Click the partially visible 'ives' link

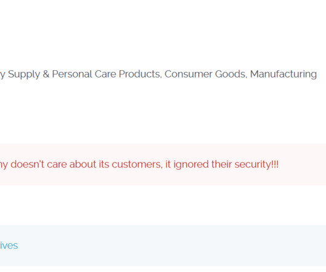pos(9,246)
